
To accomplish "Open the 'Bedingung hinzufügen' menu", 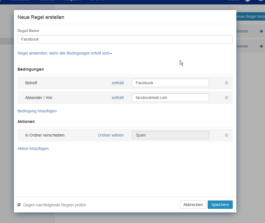I will [x=37, y=111].
